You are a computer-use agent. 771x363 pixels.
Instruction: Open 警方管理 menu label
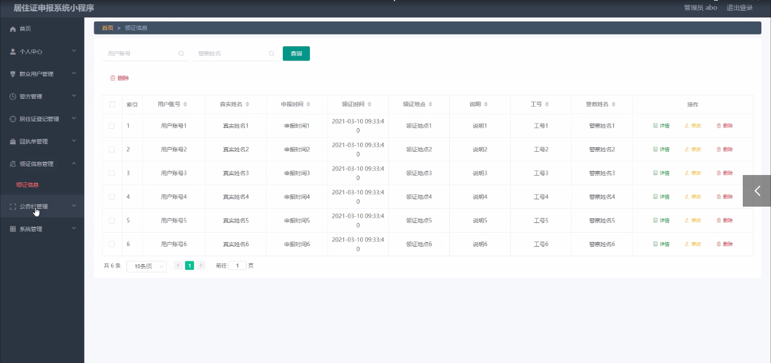(x=31, y=97)
